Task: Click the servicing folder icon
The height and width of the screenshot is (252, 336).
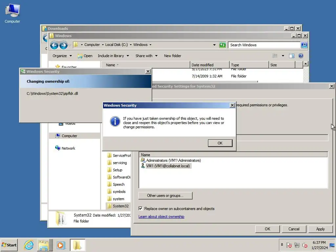Action: pos(109,163)
